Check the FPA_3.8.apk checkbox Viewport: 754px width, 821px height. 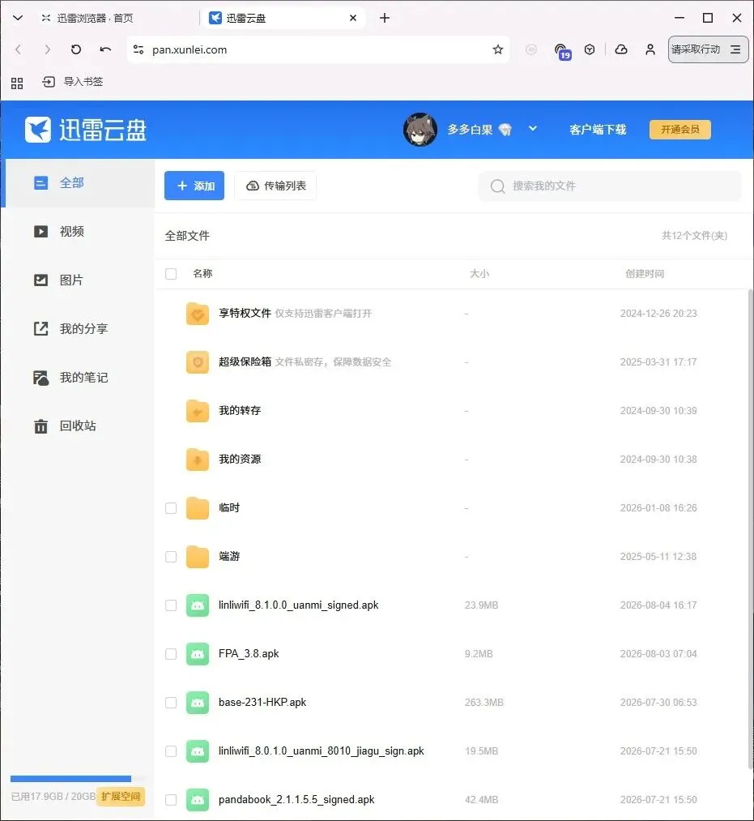[171, 654]
